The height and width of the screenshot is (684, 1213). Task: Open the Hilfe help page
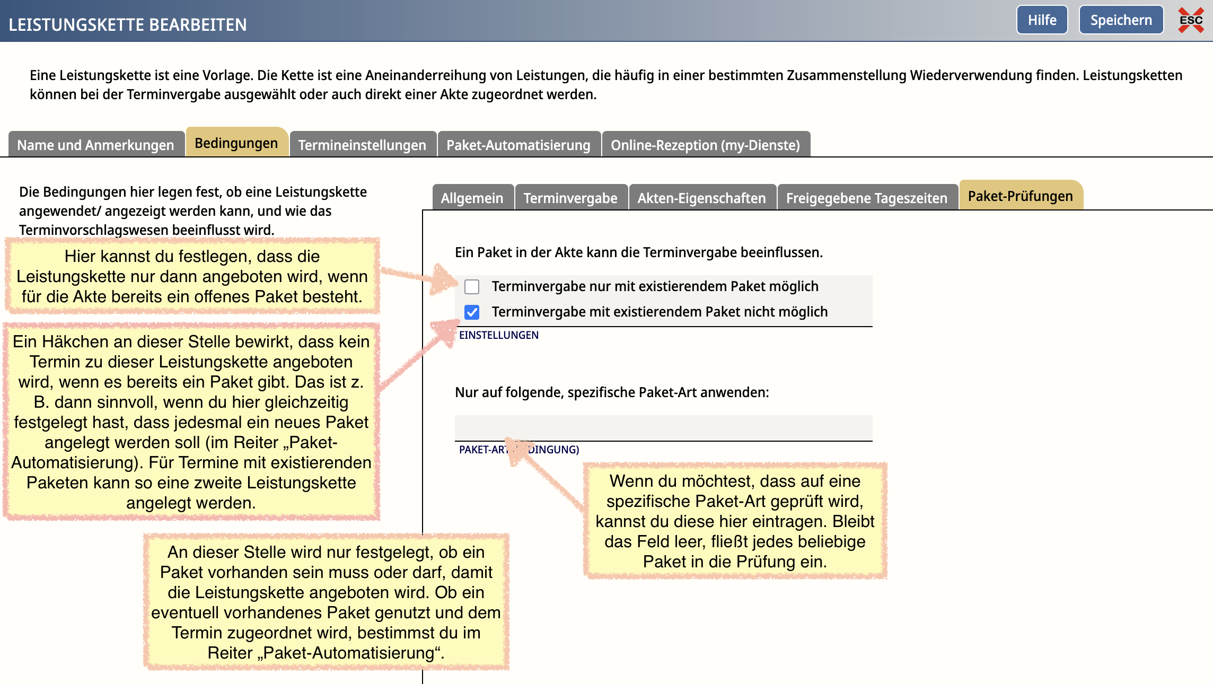click(1042, 20)
